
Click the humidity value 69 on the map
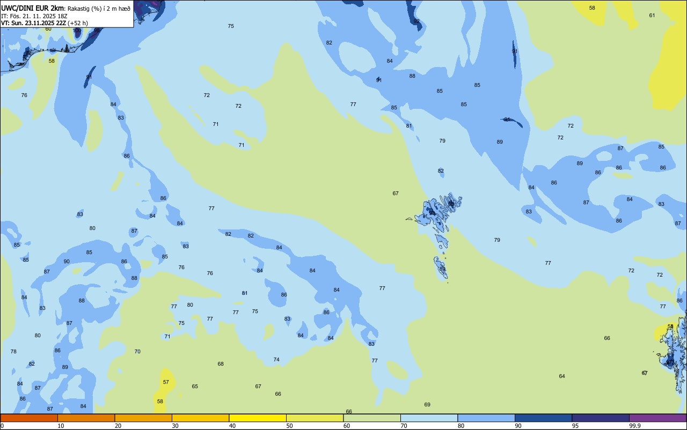pos(427,404)
